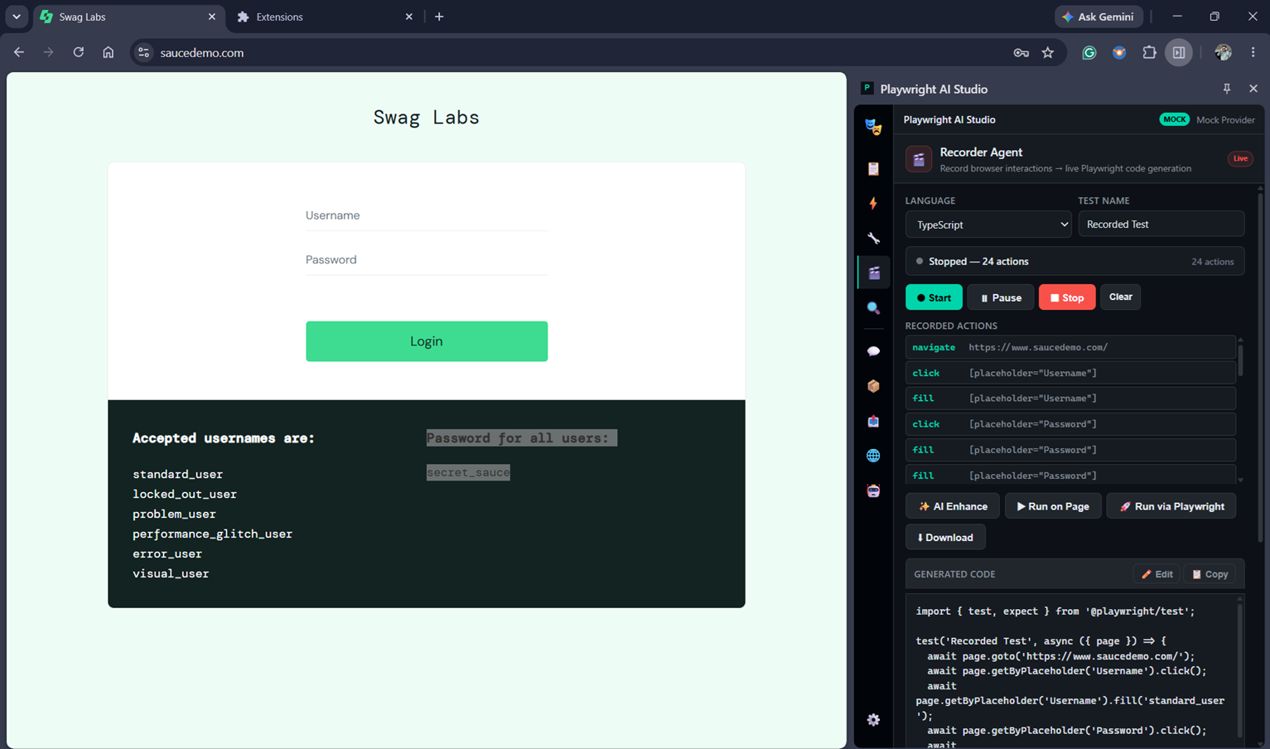Click the green Login button

pos(427,341)
